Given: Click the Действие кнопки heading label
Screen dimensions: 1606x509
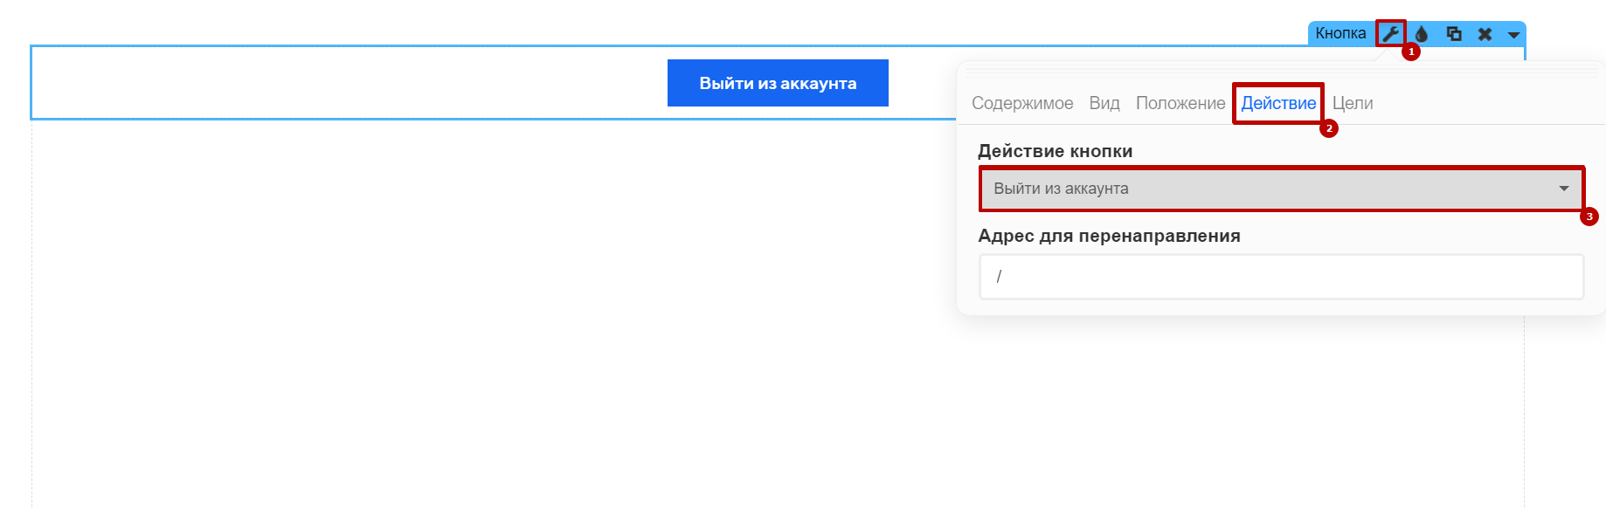Looking at the screenshot, I should pyautogui.click(x=1055, y=151).
